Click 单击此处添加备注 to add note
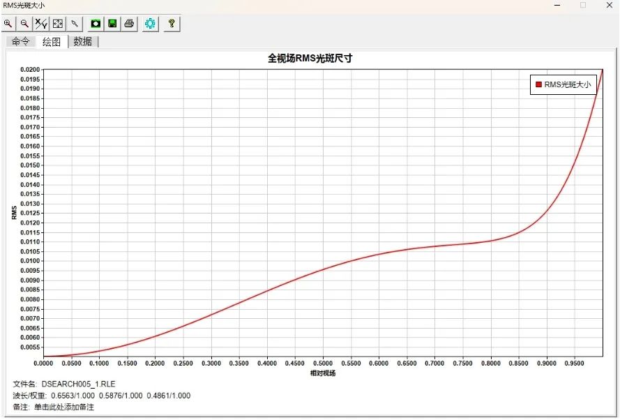The image size is (620, 420). [64, 407]
